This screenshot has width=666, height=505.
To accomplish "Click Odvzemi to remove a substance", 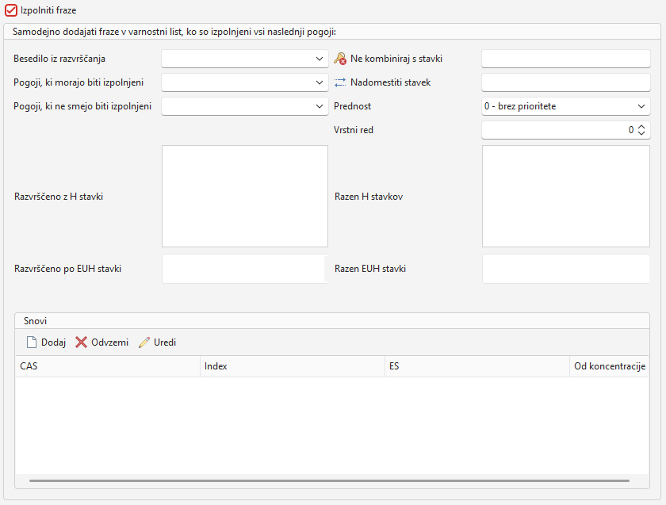I will tap(102, 342).
